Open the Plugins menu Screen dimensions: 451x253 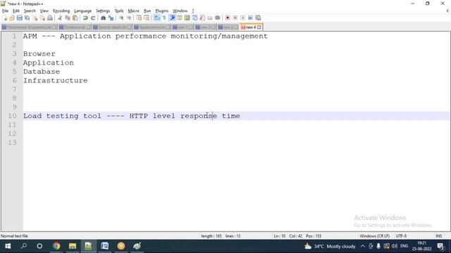[161, 11]
